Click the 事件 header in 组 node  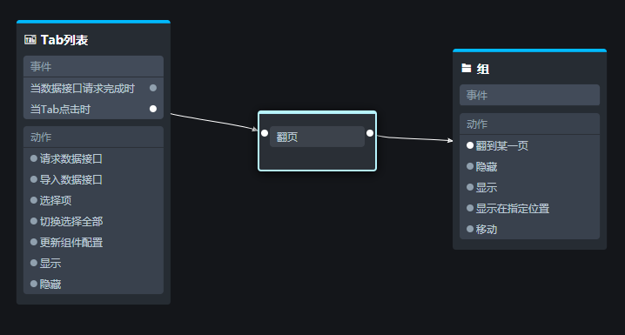click(529, 95)
